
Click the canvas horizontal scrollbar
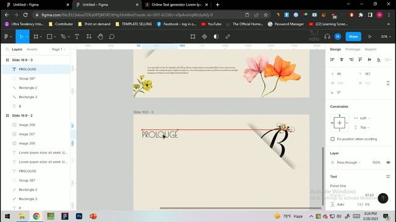[241, 208]
